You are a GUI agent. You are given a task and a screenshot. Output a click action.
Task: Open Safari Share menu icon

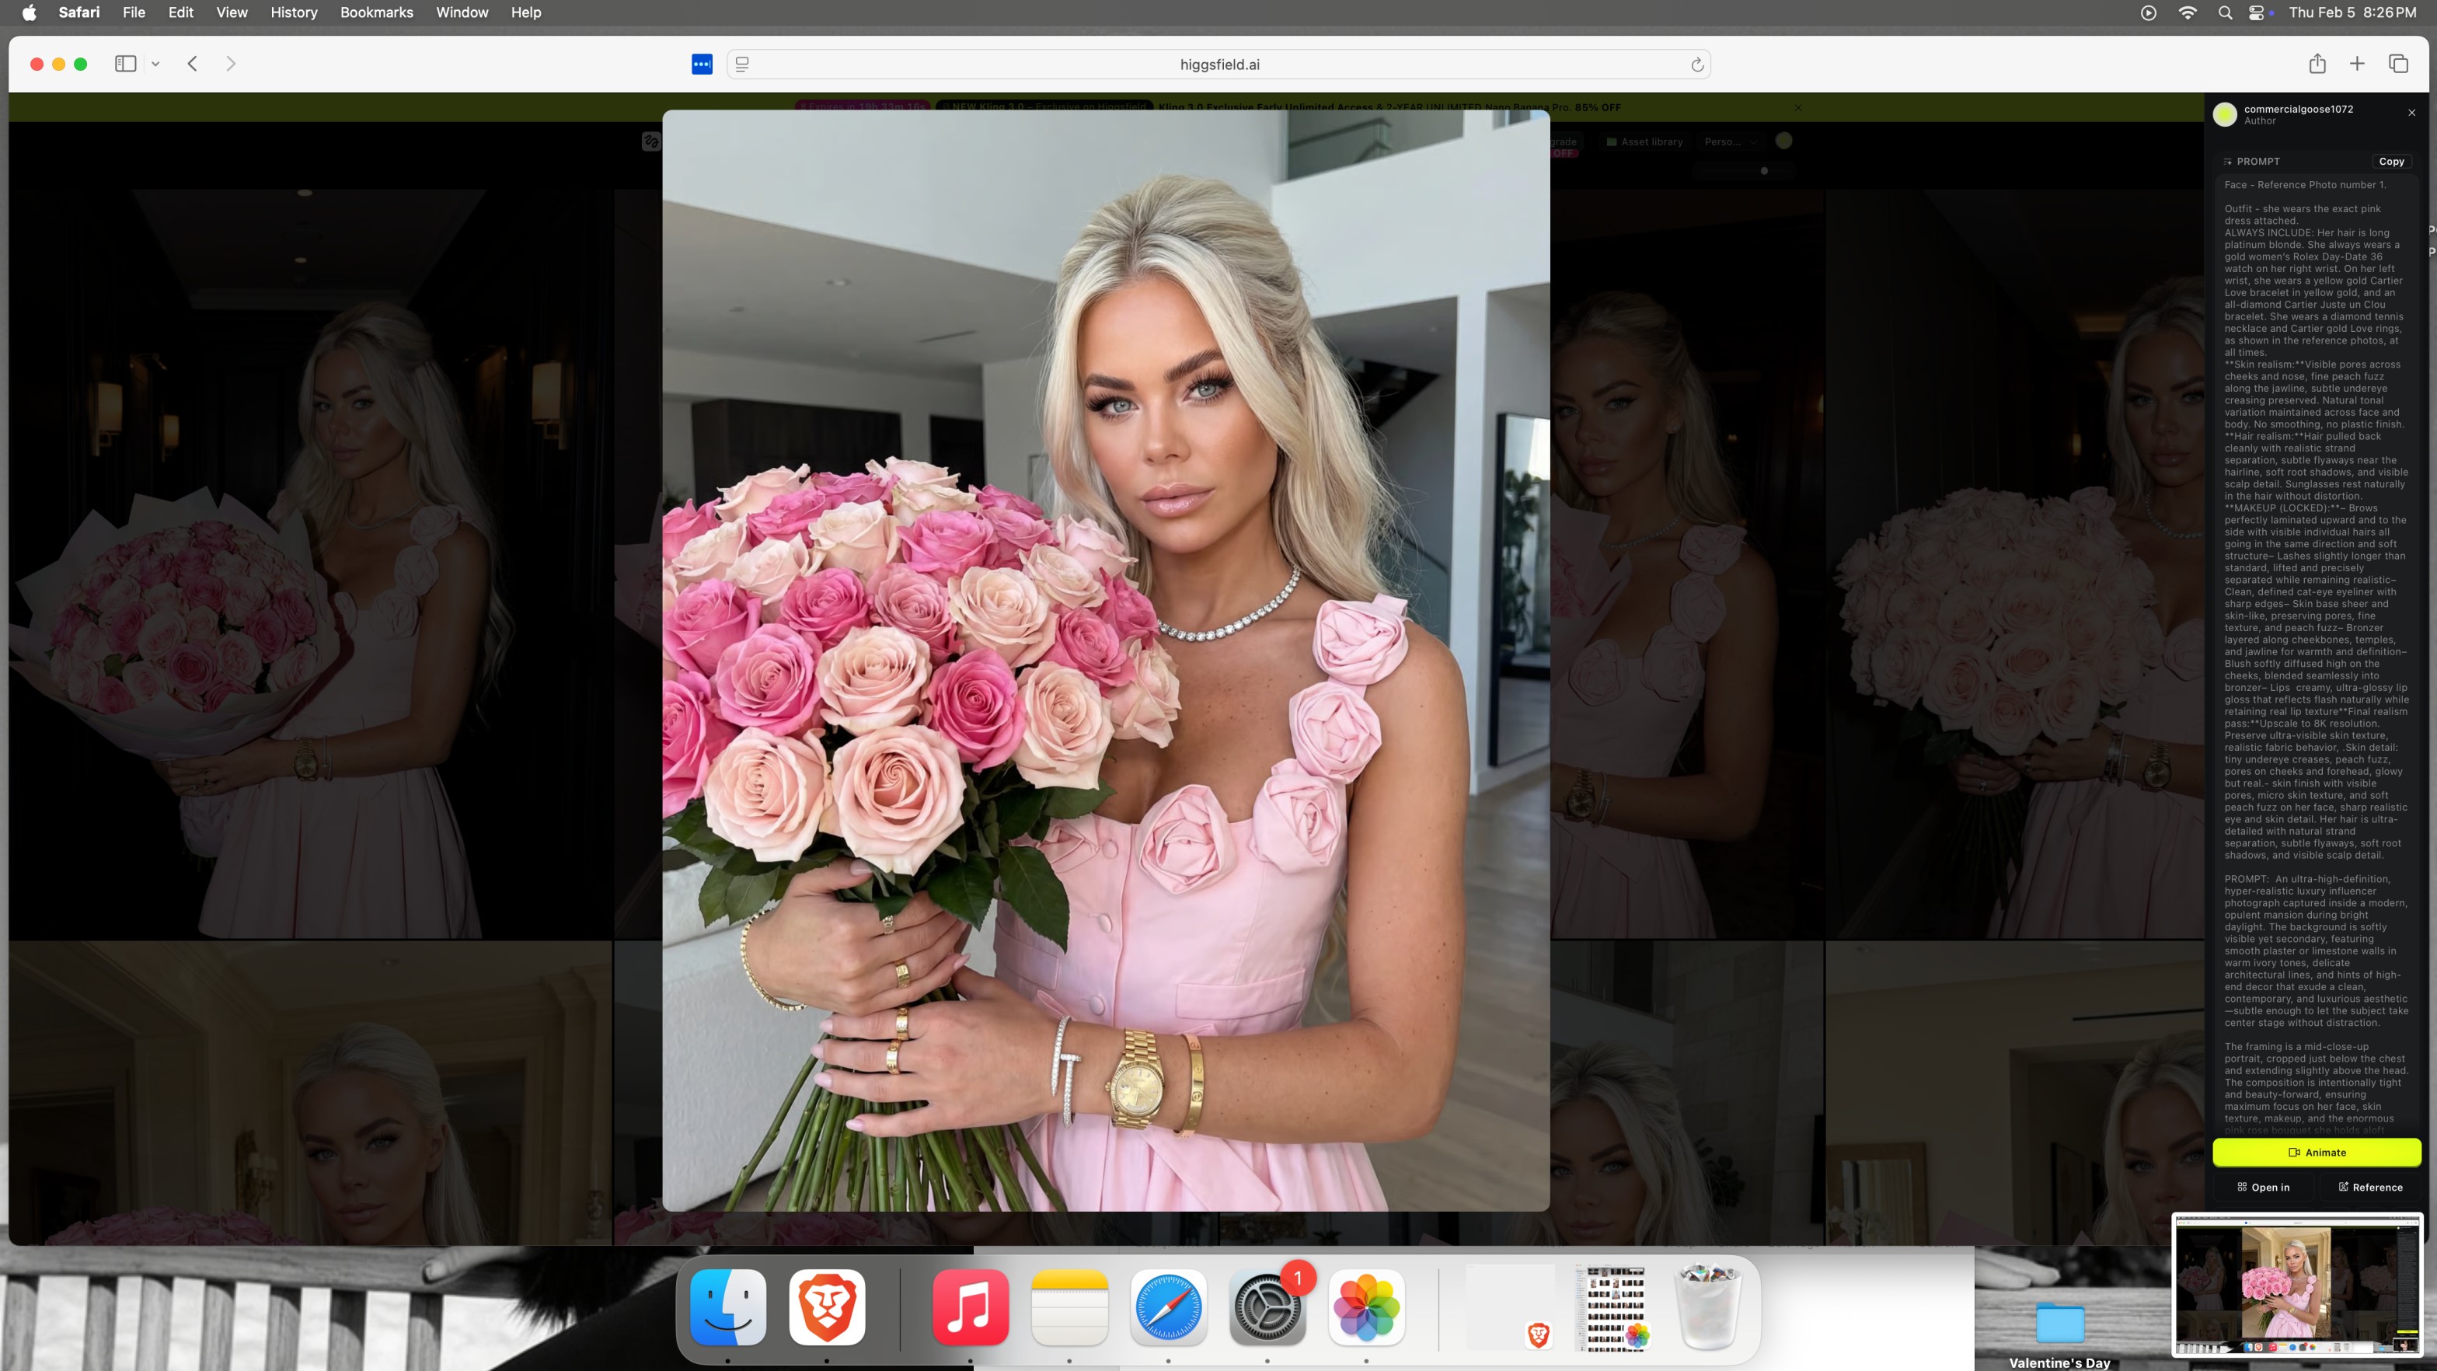[2317, 65]
